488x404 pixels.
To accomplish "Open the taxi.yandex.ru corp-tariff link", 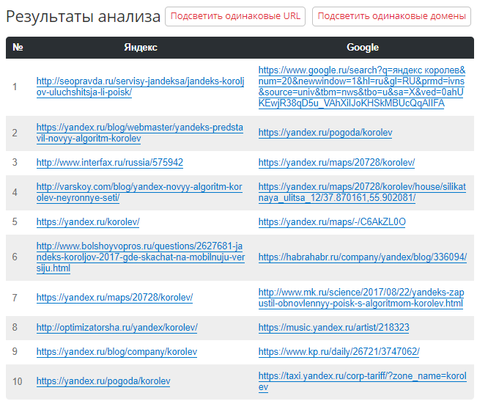I will pyautogui.click(x=362, y=382).
